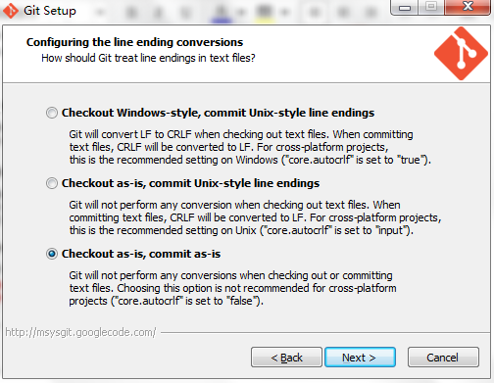Click the 'Configuring the line ending conversions' heading
The height and width of the screenshot is (383, 494).
point(134,42)
